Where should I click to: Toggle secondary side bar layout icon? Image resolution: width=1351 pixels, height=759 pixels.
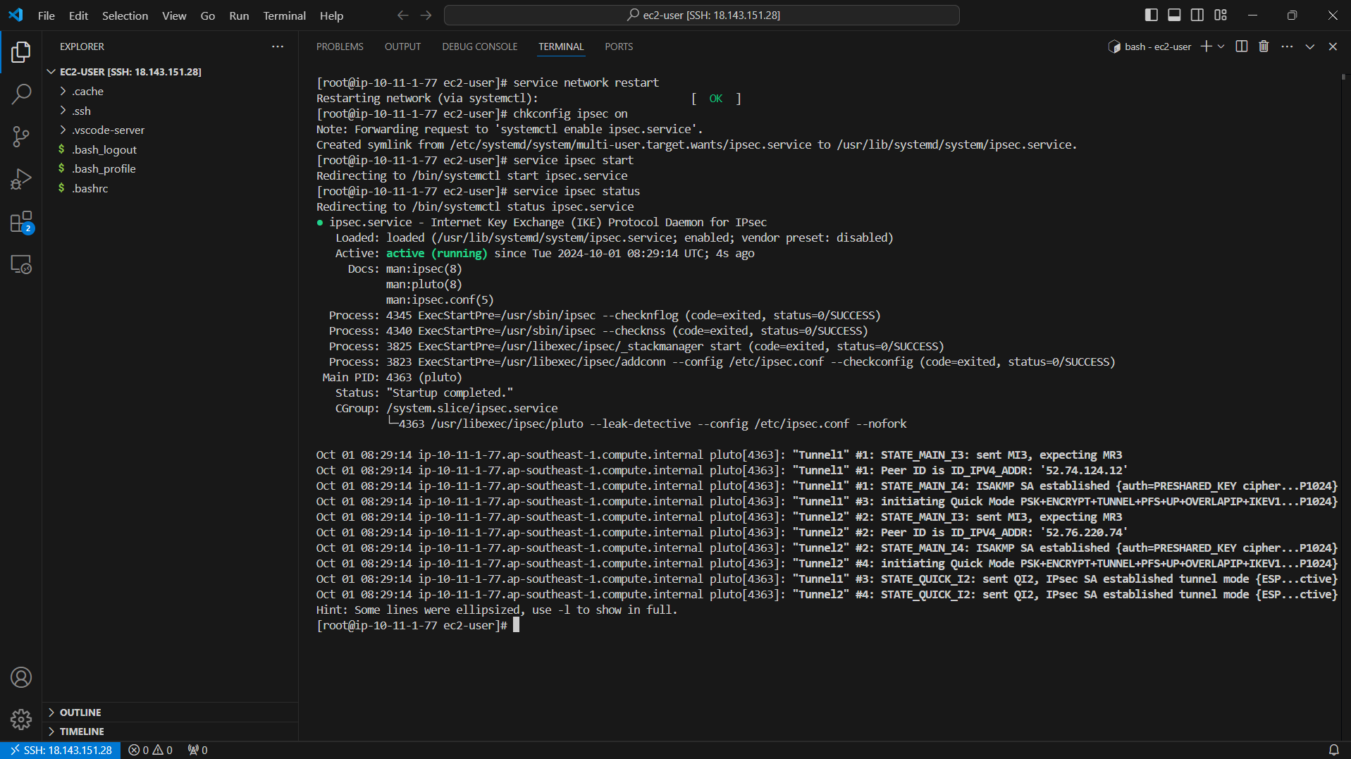(x=1197, y=15)
